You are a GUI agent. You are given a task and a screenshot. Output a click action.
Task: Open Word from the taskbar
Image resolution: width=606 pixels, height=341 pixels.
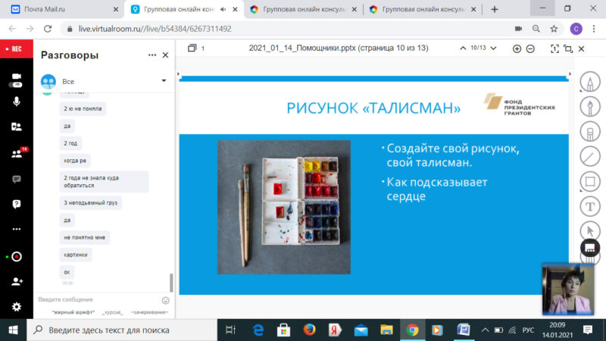[x=464, y=330]
